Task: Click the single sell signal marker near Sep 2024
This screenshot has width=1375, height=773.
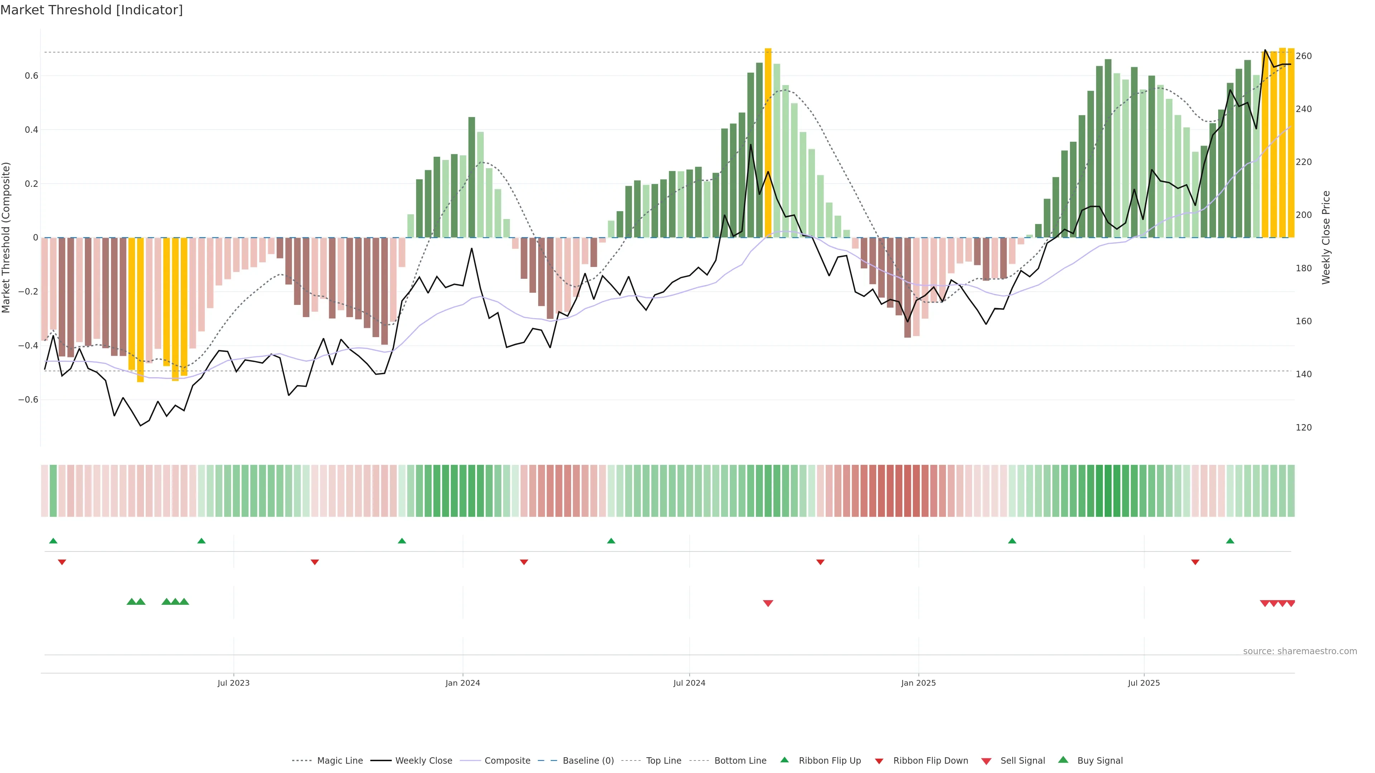Action: coord(768,603)
